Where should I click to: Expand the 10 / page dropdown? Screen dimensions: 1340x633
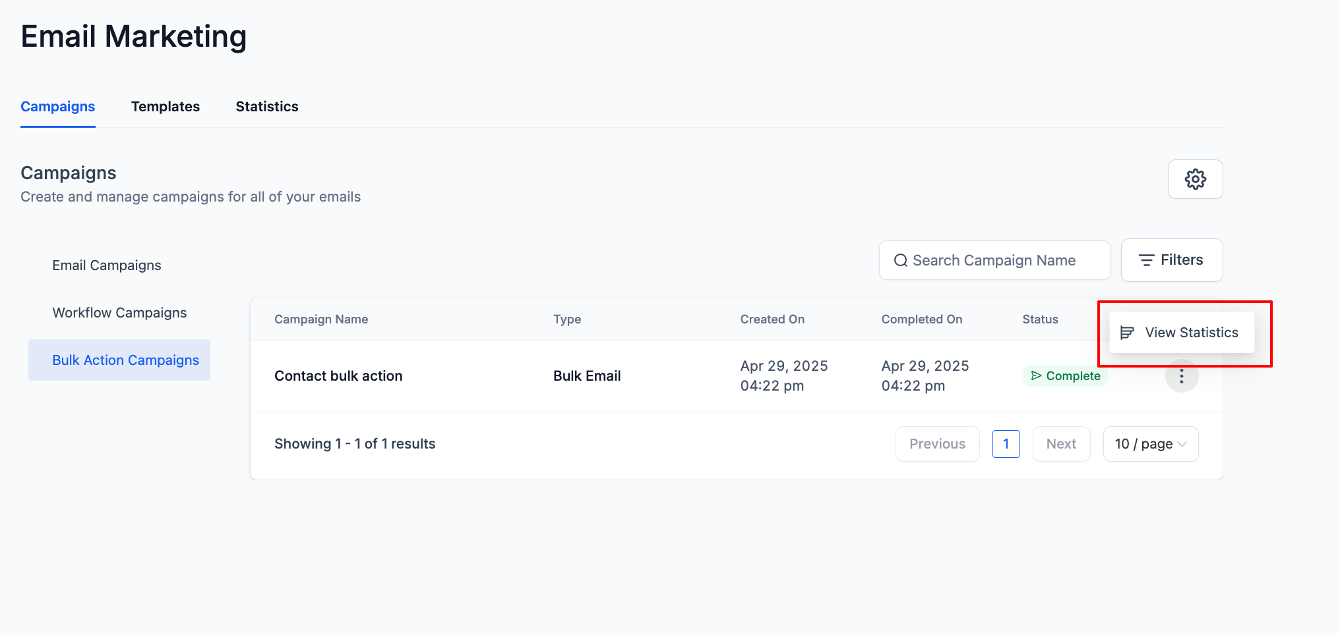[x=1150, y=444]
